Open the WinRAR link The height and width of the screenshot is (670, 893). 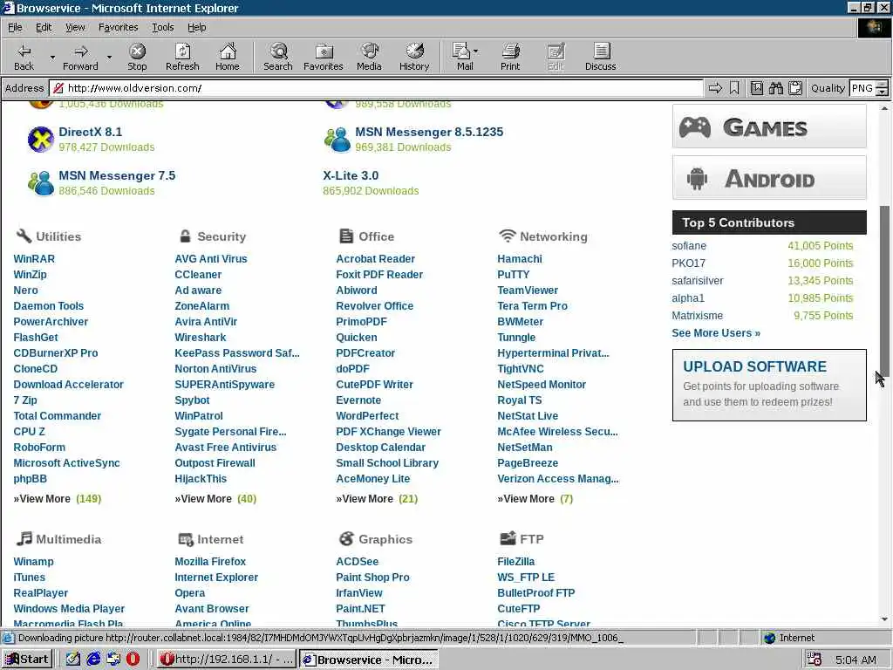[34, 258]
